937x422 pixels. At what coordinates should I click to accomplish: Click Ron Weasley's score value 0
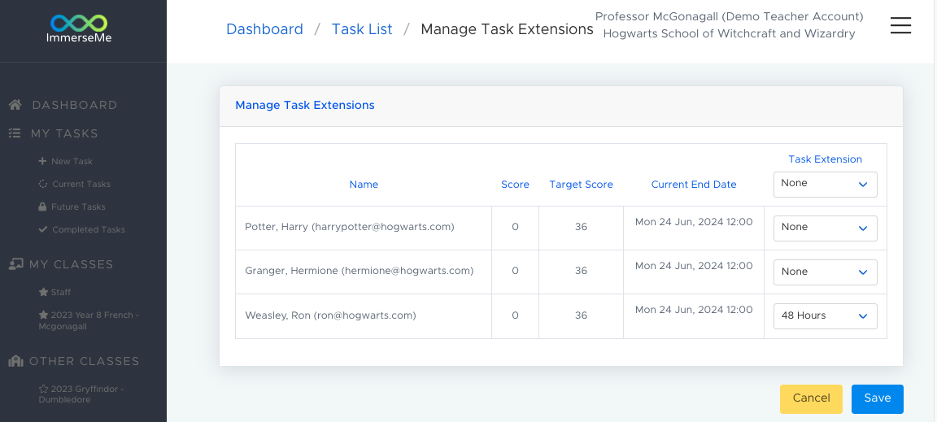[515, 315]
